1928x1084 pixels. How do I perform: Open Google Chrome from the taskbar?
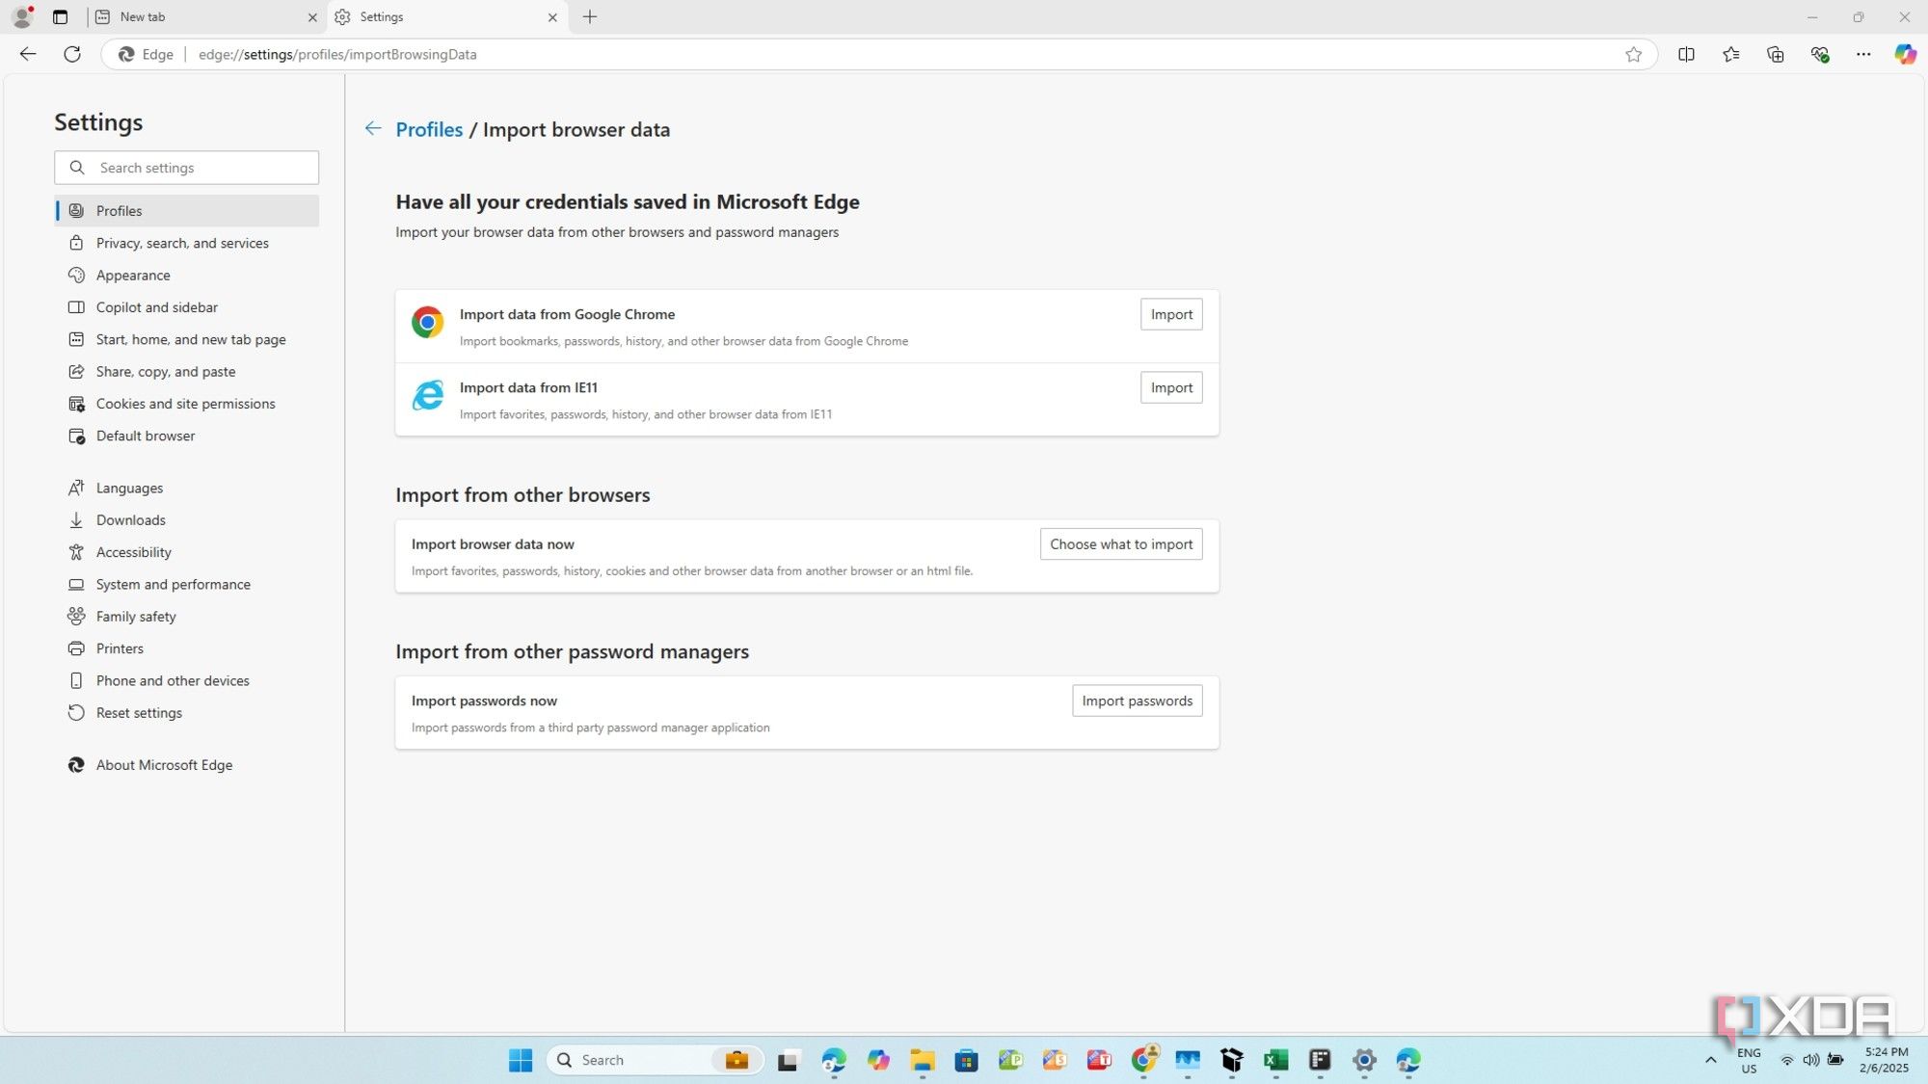(1143, 1060)
